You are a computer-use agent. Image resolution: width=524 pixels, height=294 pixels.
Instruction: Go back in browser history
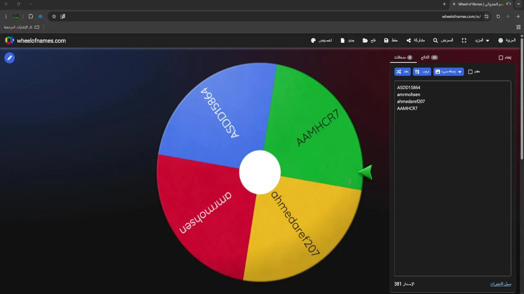click(518, 16)
